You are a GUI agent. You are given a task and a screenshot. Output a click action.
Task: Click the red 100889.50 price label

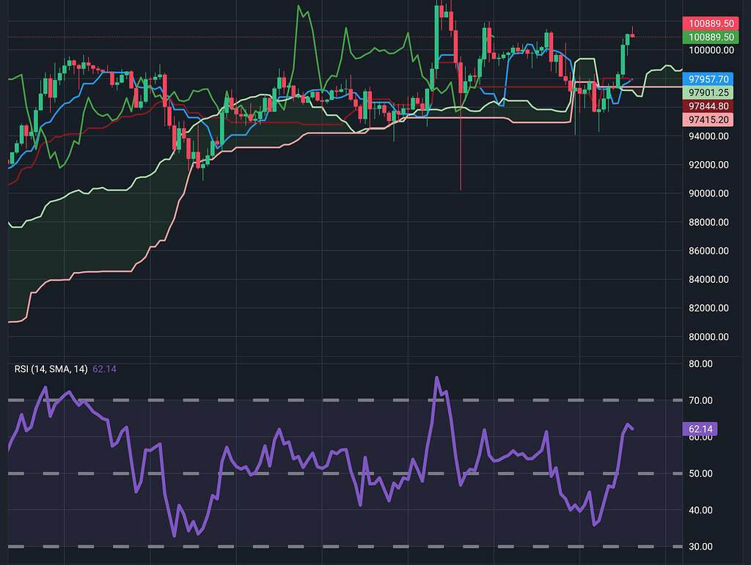(708, 23)
